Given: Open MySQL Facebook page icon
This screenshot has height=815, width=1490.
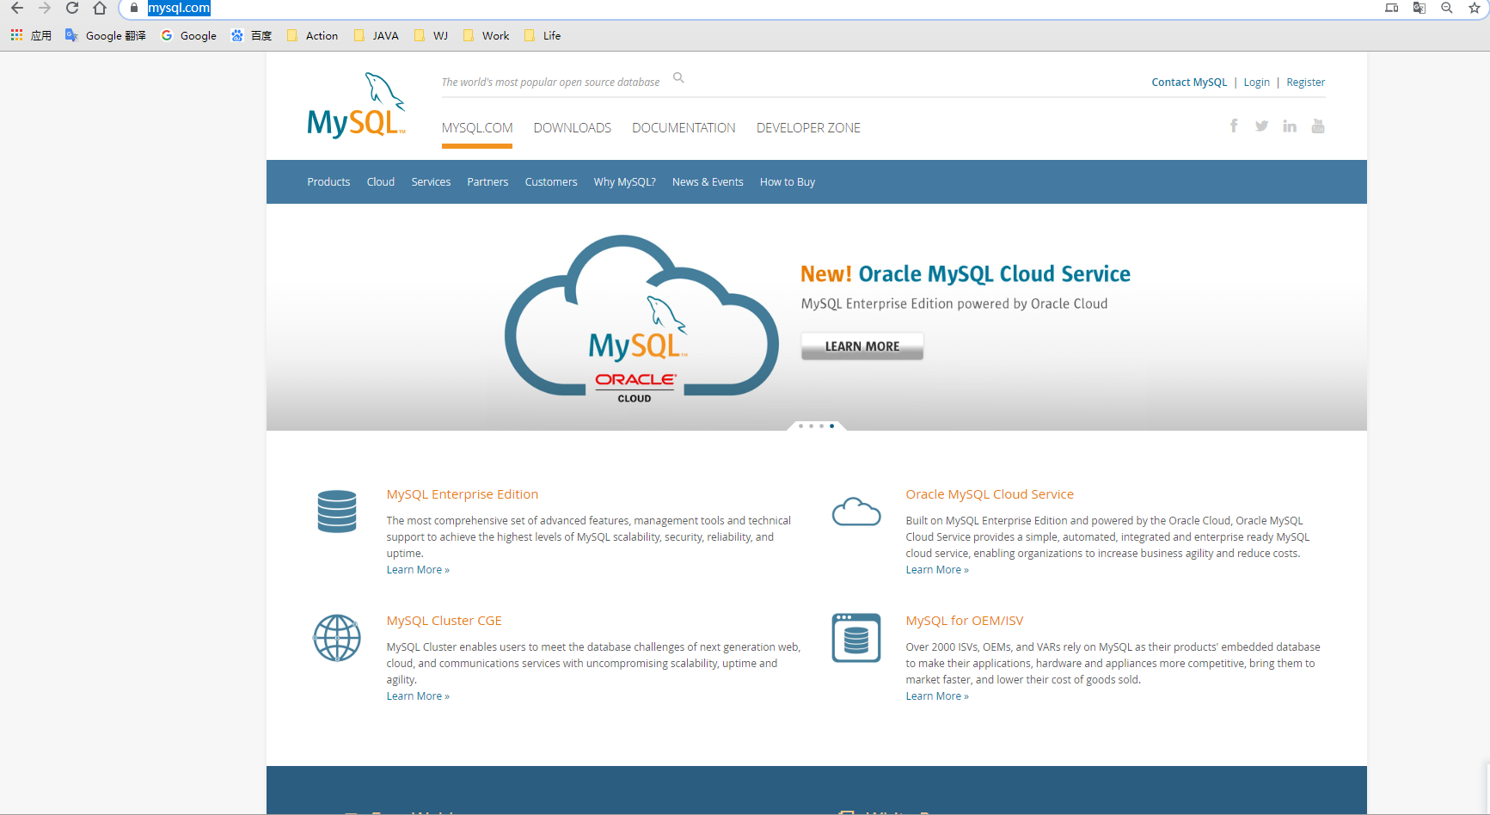Looking at the screenshot, I should [1234, 126].
